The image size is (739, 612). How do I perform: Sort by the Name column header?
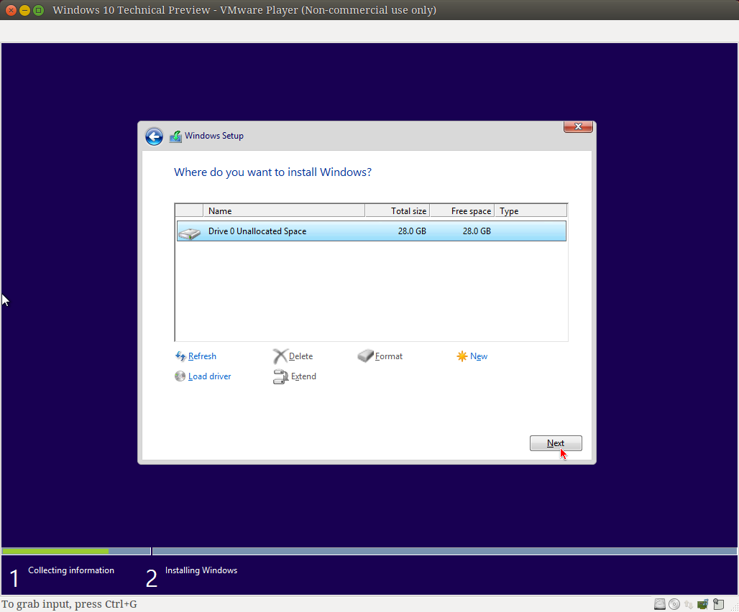pos(284,211)
